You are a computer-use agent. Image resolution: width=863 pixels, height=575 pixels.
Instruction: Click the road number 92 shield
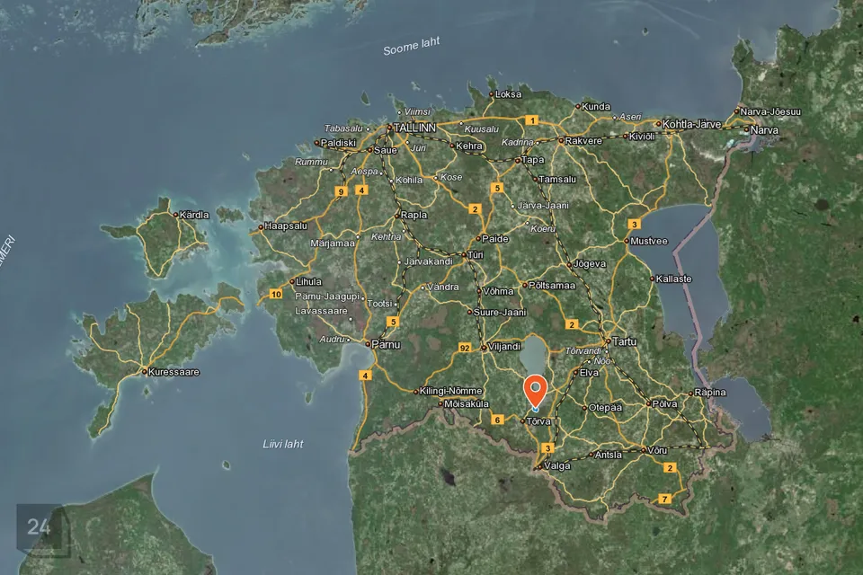tap(464, 347)
